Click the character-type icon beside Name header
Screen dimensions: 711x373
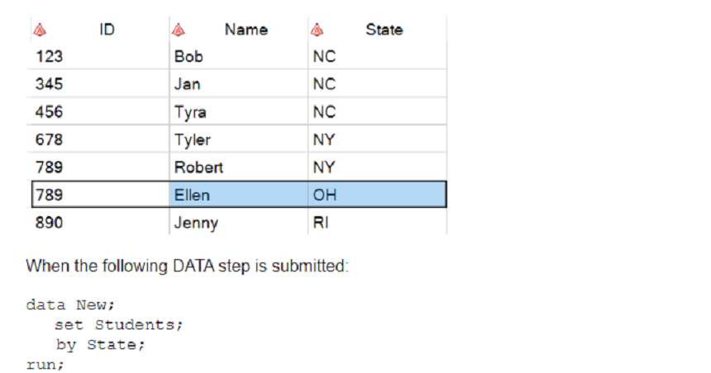(x=179, y=30)
